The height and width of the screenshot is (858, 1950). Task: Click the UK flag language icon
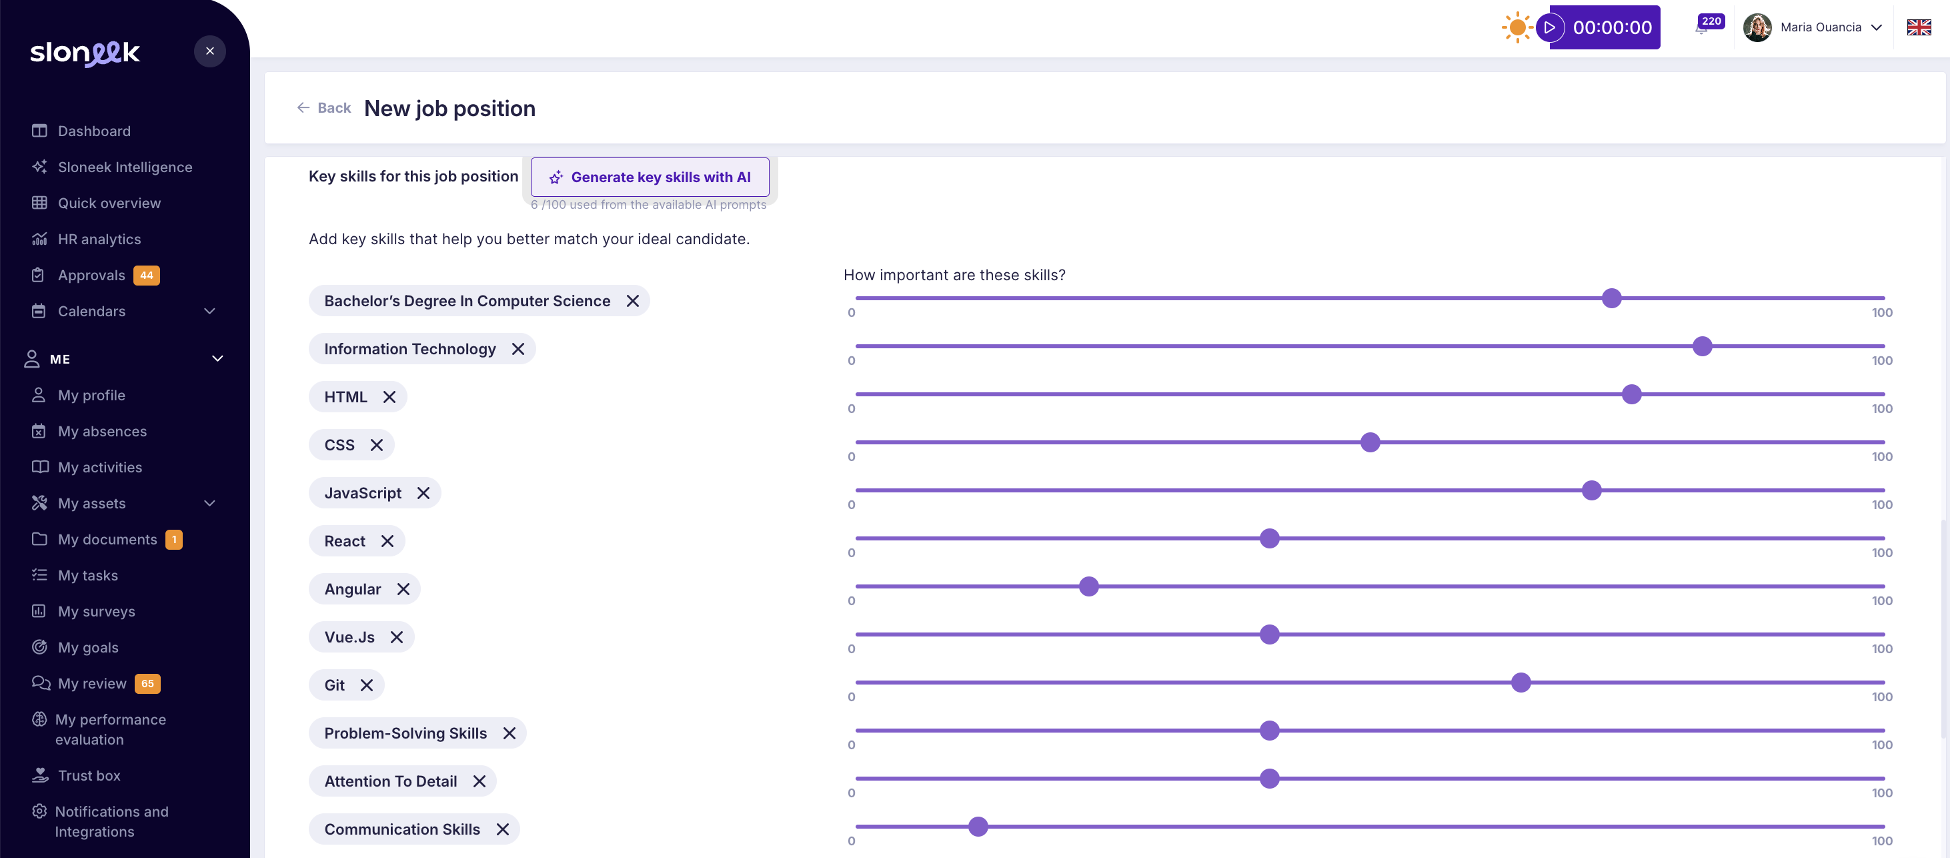pyautogui.click(x=1918, y=28)
